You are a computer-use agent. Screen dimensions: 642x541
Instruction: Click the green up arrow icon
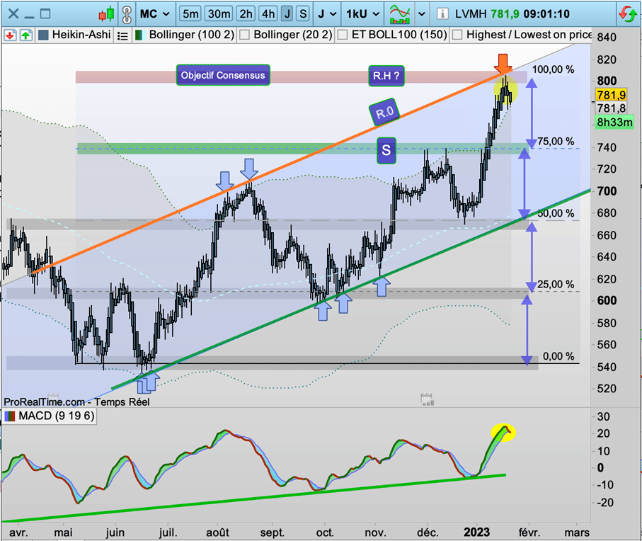25,35
